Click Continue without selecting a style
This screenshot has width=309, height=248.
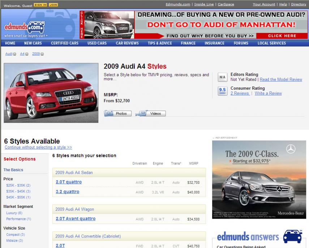click(38, 147)
